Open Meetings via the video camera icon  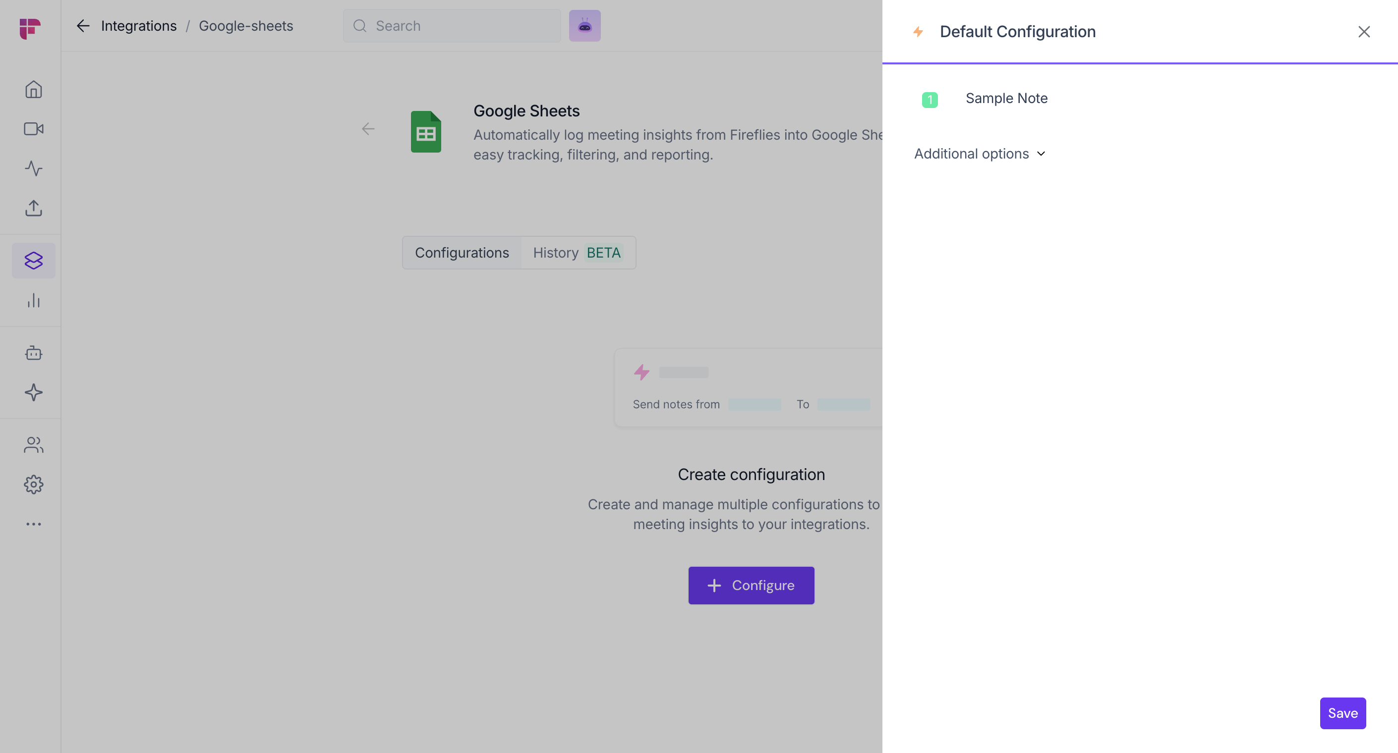(34, 129)
